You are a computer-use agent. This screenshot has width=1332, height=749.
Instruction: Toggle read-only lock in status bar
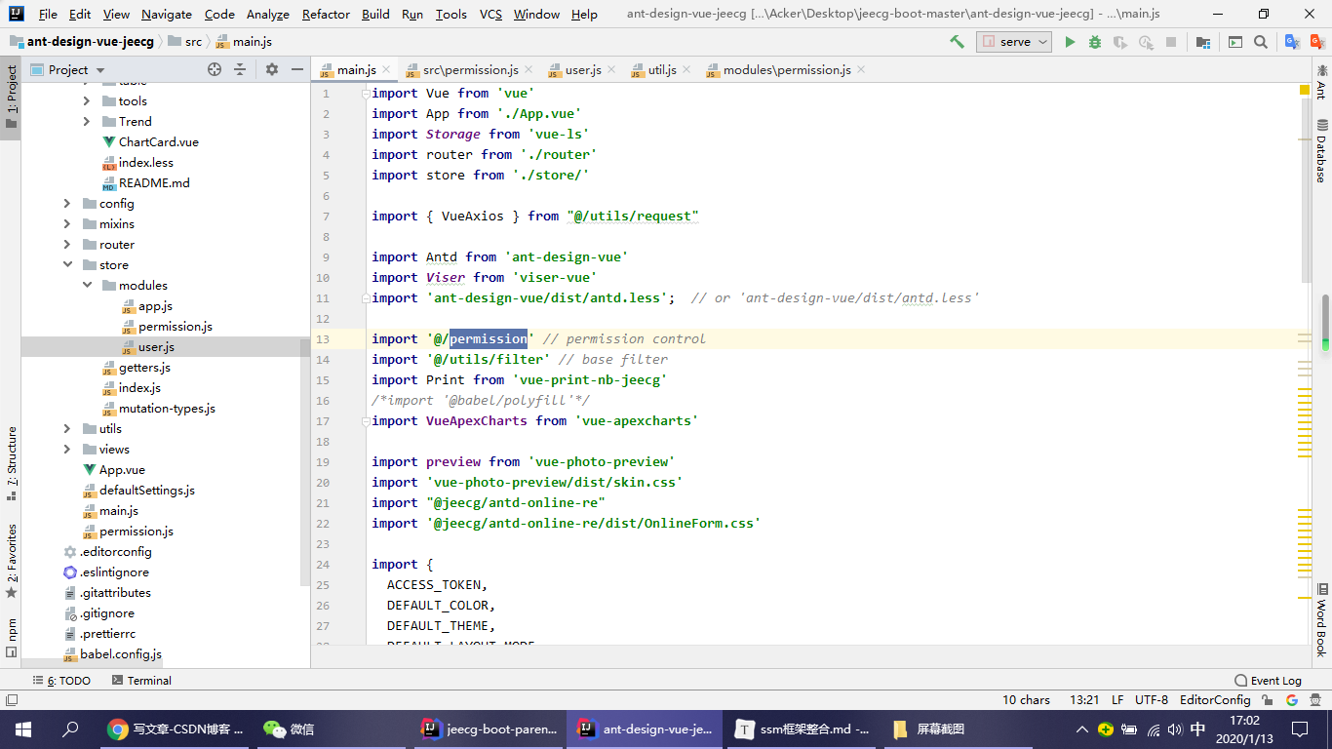(x=1269, y=699)
